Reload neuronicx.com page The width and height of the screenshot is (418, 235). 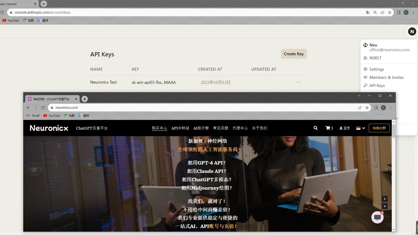(42, 107)
